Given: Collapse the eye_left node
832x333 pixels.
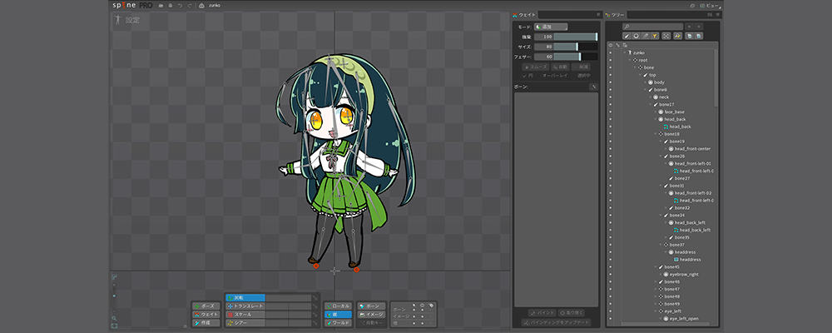Looking at the screenshot, I should [x=656, y=311].
